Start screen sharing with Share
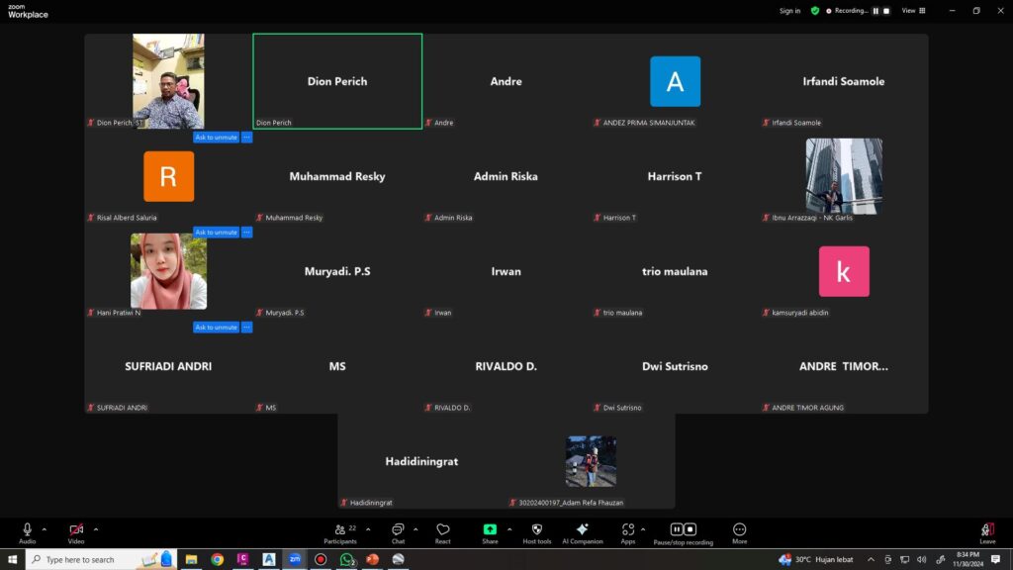 coord(490,531)
